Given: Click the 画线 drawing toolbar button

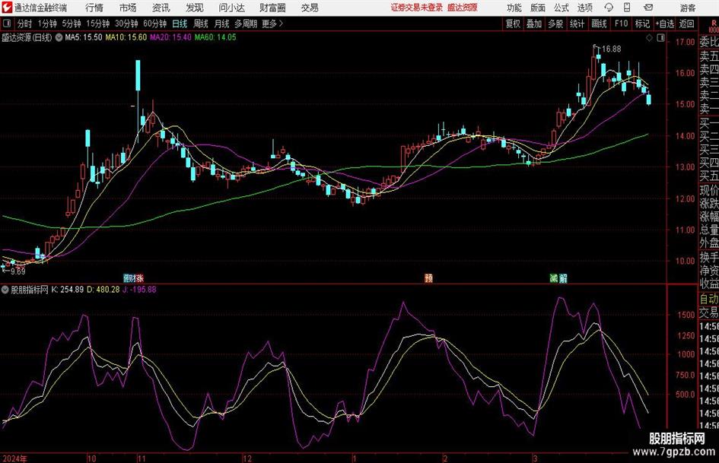Looking at the screenshot, I should 600,24.
